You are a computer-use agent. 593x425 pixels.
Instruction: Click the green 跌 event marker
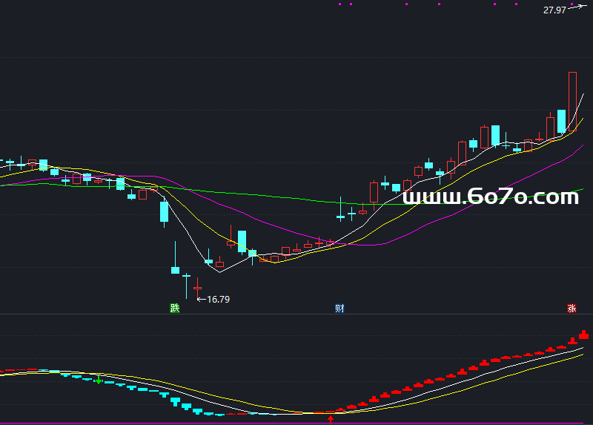click(174, 308)
